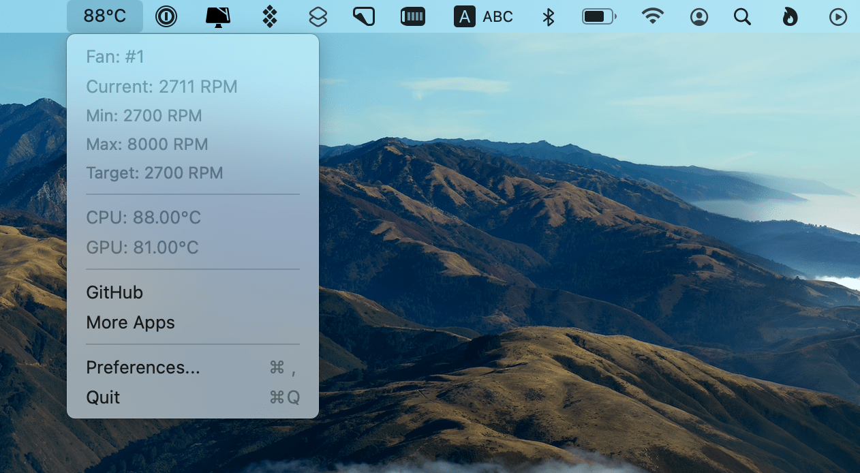The height and width of the screenshot is (473, 860).
Task: Open the rounded corner-tag menu bar icon
Action: pos(364,16)
